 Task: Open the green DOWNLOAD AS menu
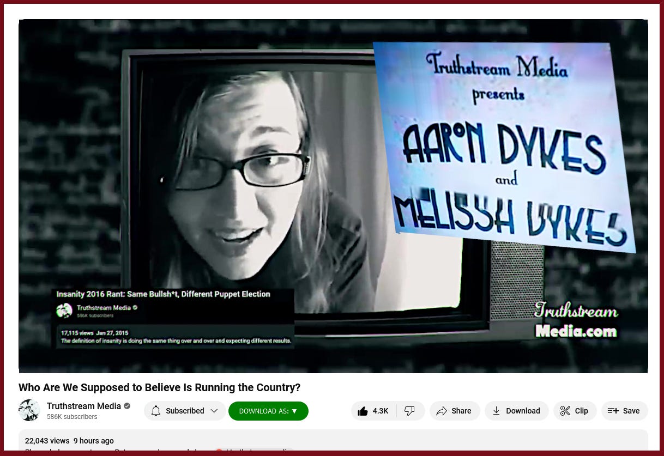(268, 411)
